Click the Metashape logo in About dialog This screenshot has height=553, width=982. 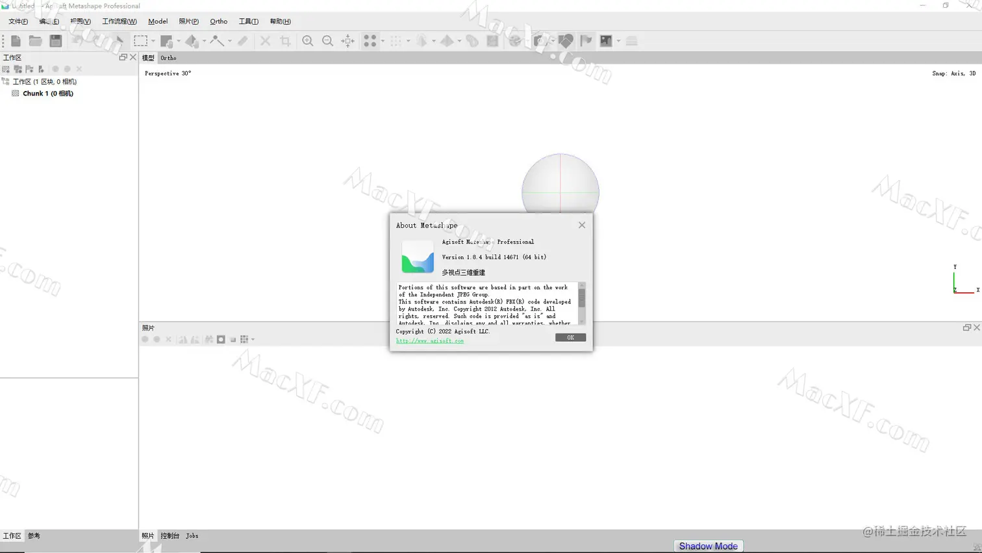[418, 257]
